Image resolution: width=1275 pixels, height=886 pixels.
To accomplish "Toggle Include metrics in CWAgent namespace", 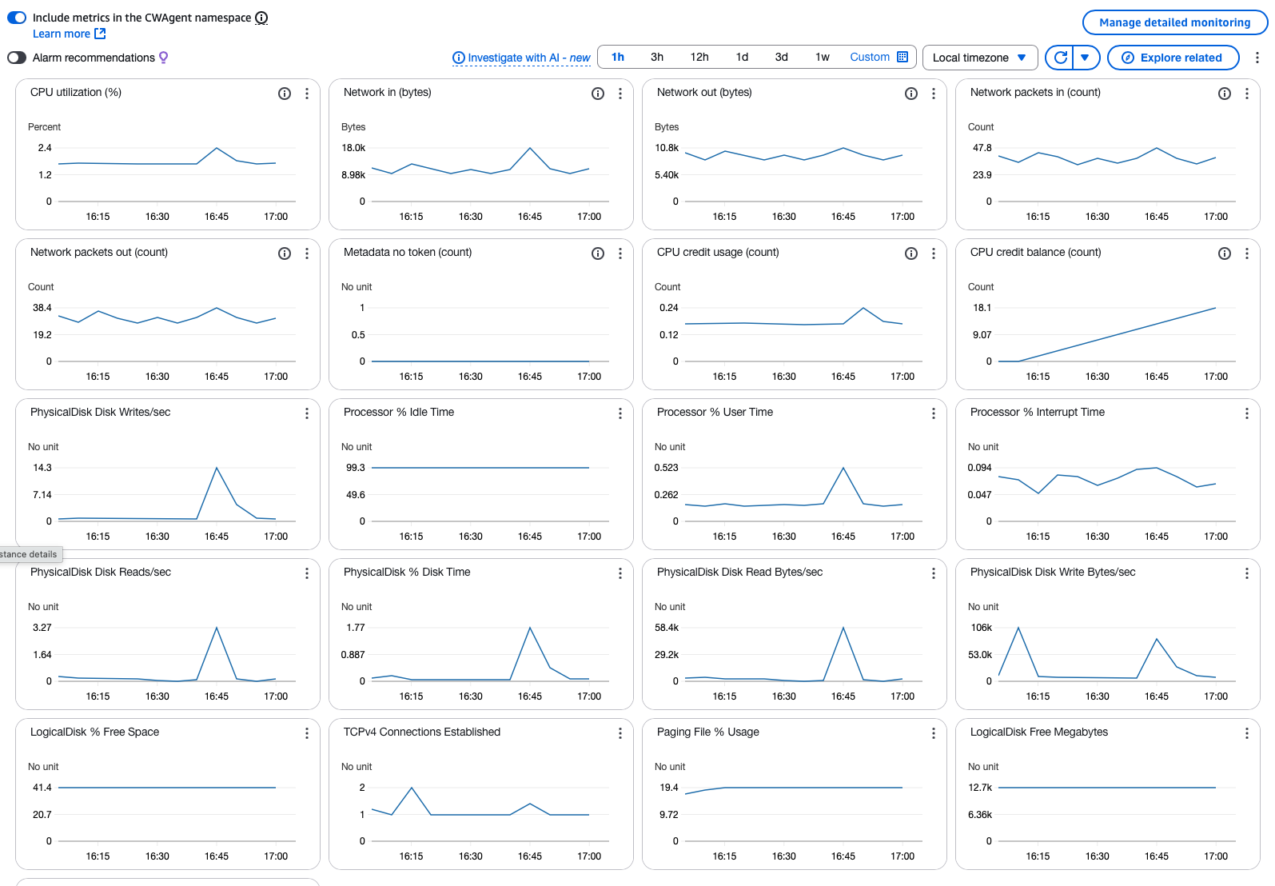I will (x=17, y=18).
